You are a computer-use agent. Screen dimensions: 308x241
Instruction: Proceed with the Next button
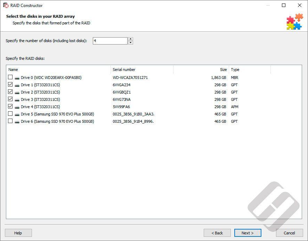coord(248,233)
